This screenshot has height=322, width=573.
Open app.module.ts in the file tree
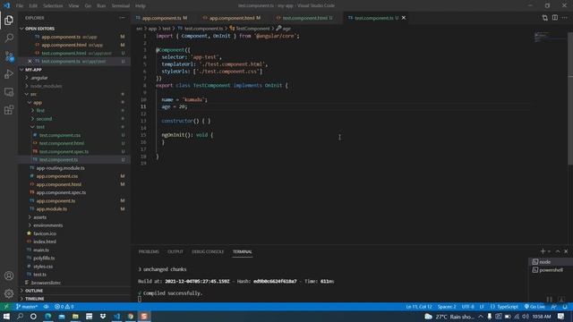tap(52, 208)
